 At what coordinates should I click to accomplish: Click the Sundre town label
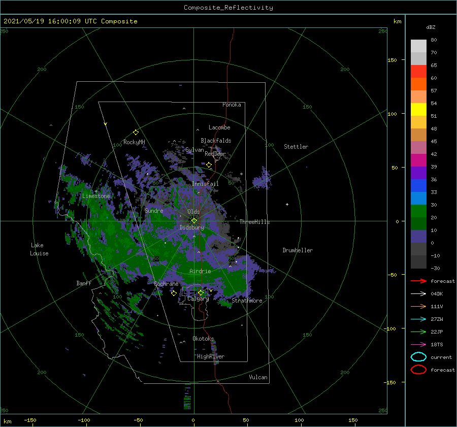point(154,210)
